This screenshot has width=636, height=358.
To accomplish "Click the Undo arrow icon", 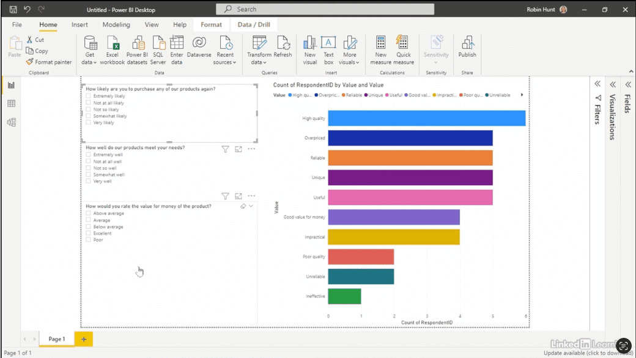I will (27, 9).
